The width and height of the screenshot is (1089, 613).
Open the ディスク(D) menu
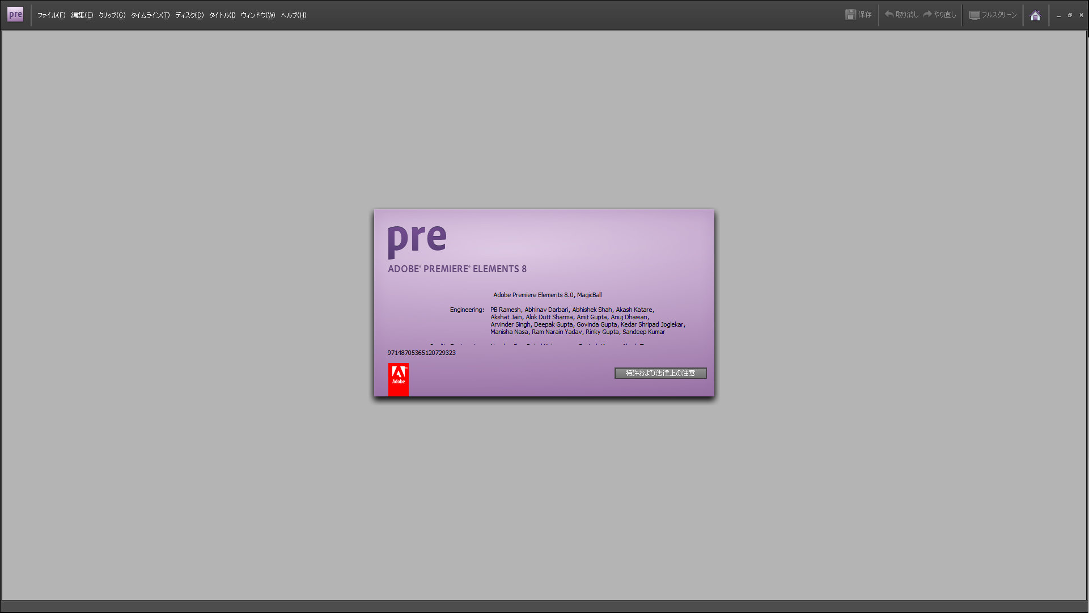[x=189, y=15]
